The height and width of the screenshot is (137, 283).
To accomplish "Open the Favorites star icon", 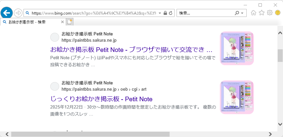I will click(x=262, y=13).
